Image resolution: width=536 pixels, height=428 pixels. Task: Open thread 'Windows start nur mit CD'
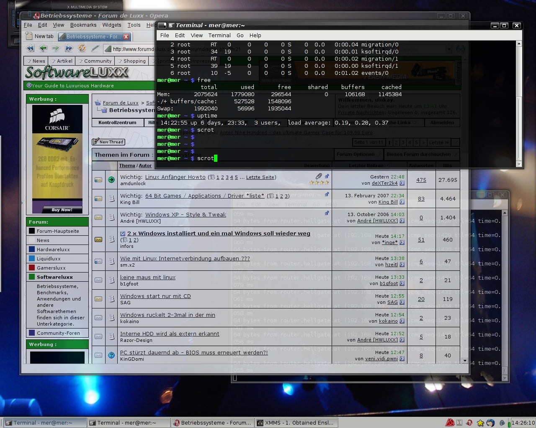click(x=155, y=296)
